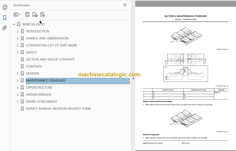The width and height of the screenshot is (236, 151).
Task: Click the Group 2 Undercarriage subtitle
Action: coord(186,19)
